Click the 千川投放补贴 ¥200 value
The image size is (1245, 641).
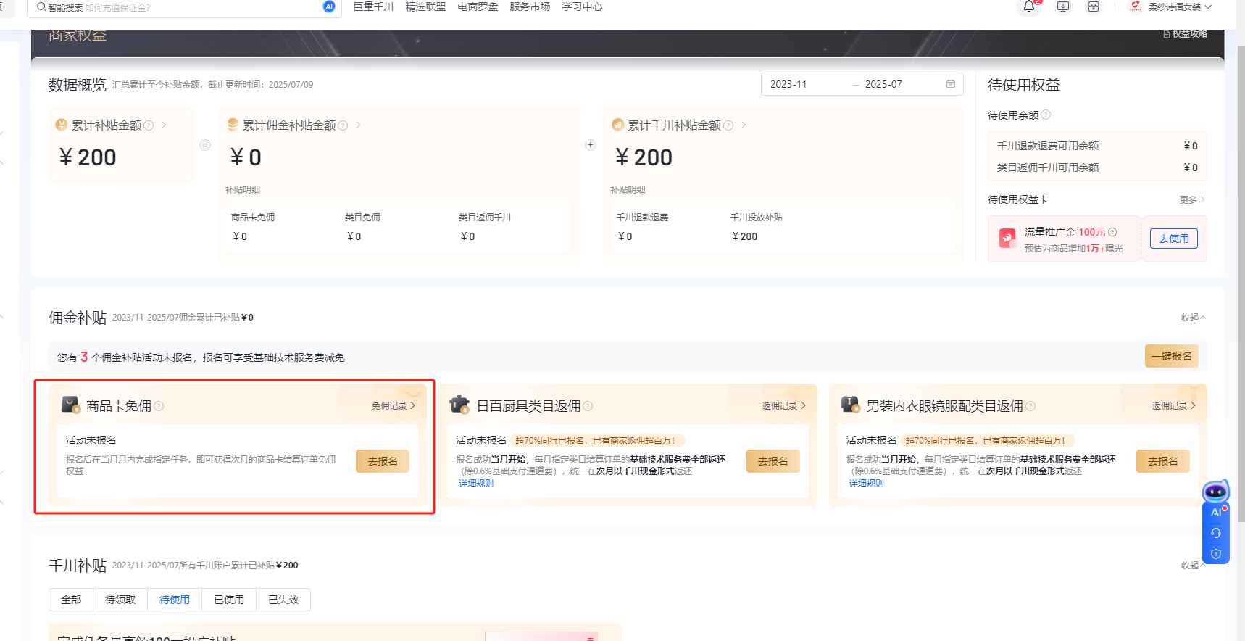(745, 236)
